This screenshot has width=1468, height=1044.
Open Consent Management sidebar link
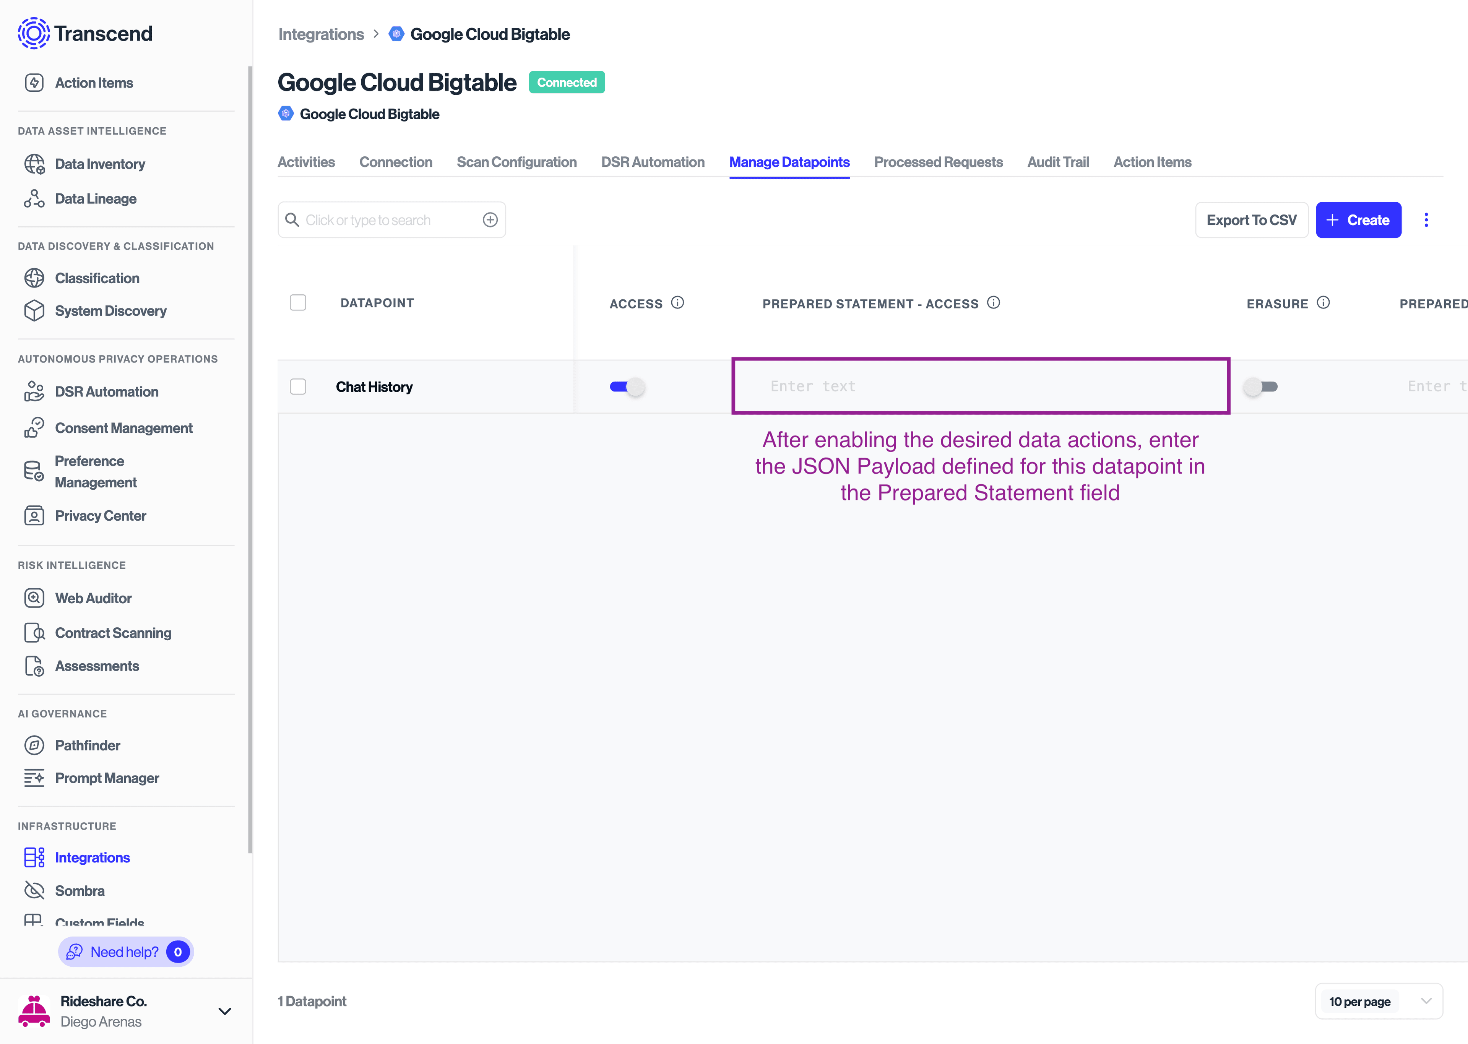tap(123, 428)
